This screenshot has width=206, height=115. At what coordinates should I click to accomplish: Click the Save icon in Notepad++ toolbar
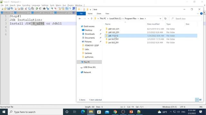pos(8,9)
